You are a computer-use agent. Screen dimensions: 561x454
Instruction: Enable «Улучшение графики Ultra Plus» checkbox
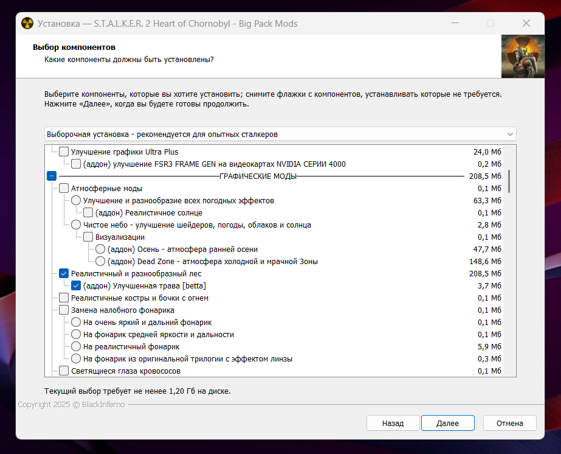64,152
